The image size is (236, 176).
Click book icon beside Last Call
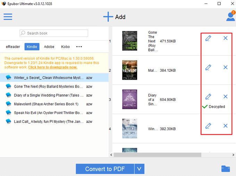point(8,121)
